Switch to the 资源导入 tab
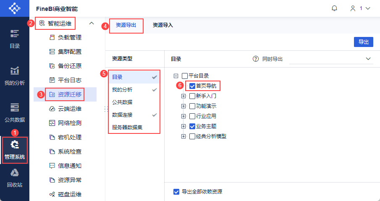This screenshot has width=380, height=201. 162,25
